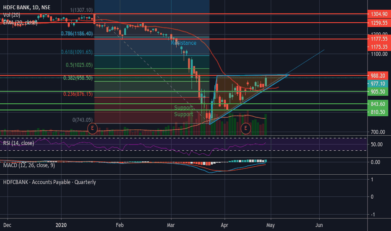Click the 0.382(958.50) Fibonacci level label
Viewport: 391px width, 231px height.
[x=78, y=78]
